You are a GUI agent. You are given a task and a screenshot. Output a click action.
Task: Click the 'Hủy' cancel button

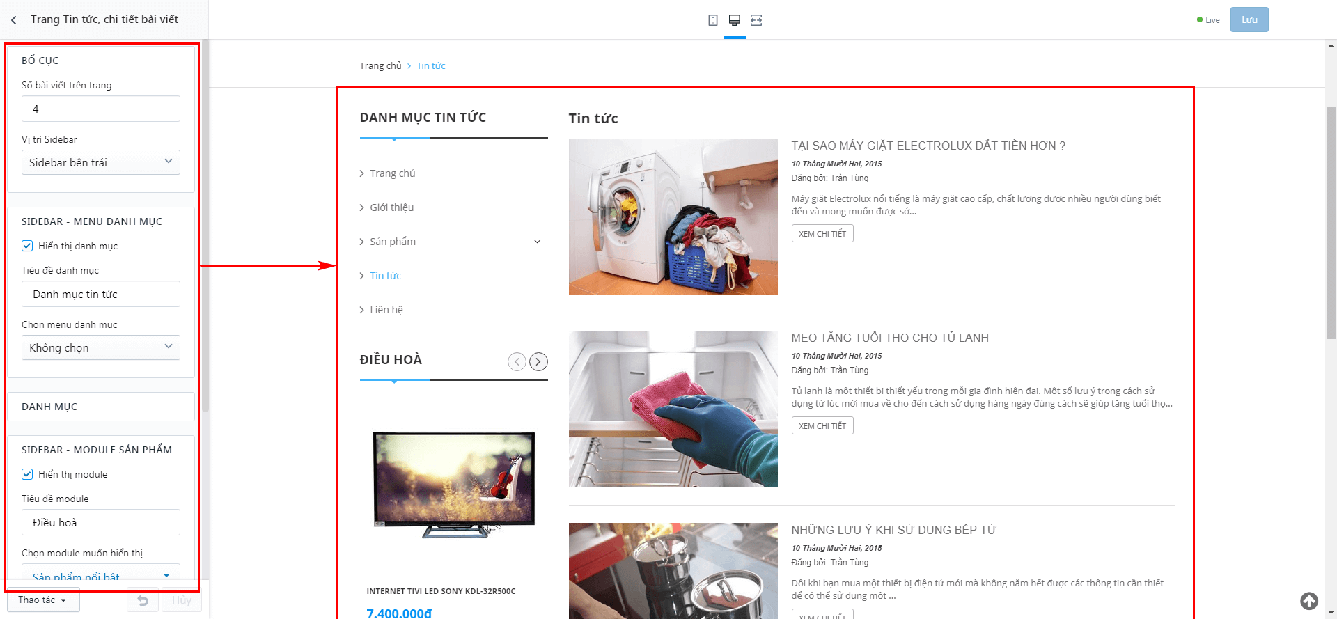(182, 600)
